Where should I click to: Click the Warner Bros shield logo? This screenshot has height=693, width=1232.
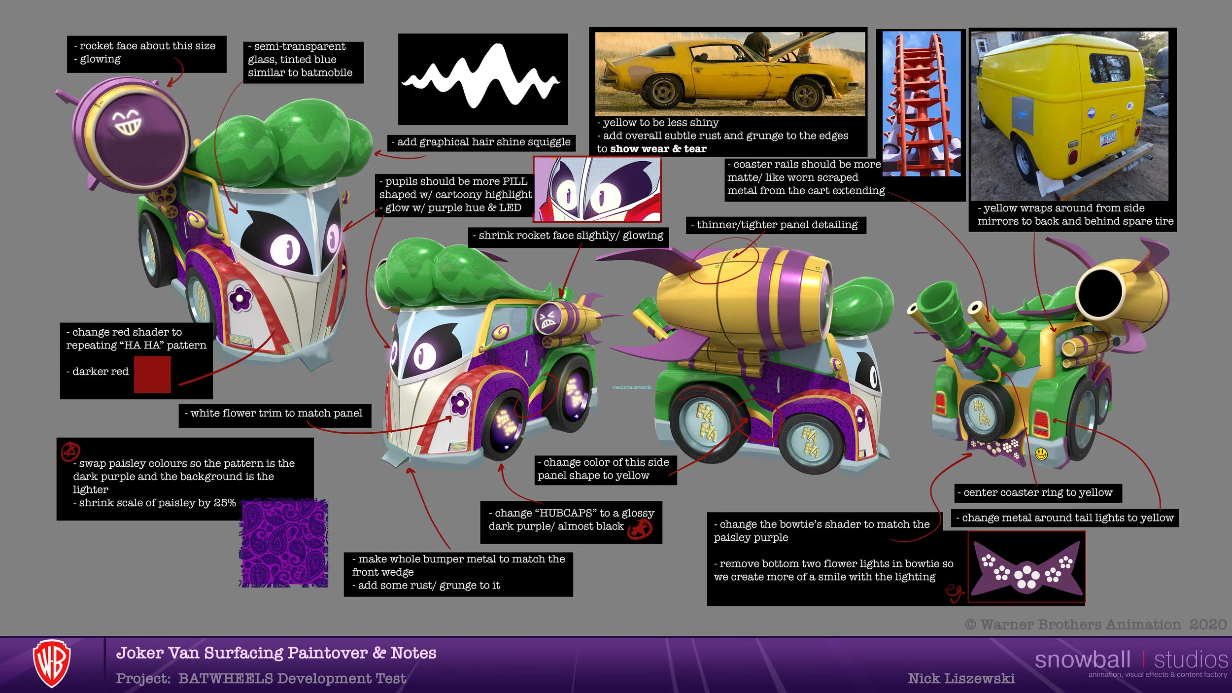pos(51,663)
